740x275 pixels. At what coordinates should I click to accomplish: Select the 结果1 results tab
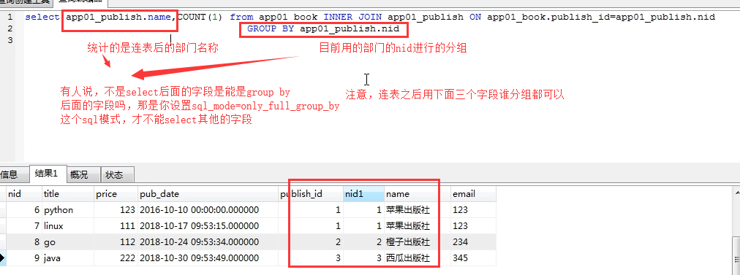click(48, 174)
